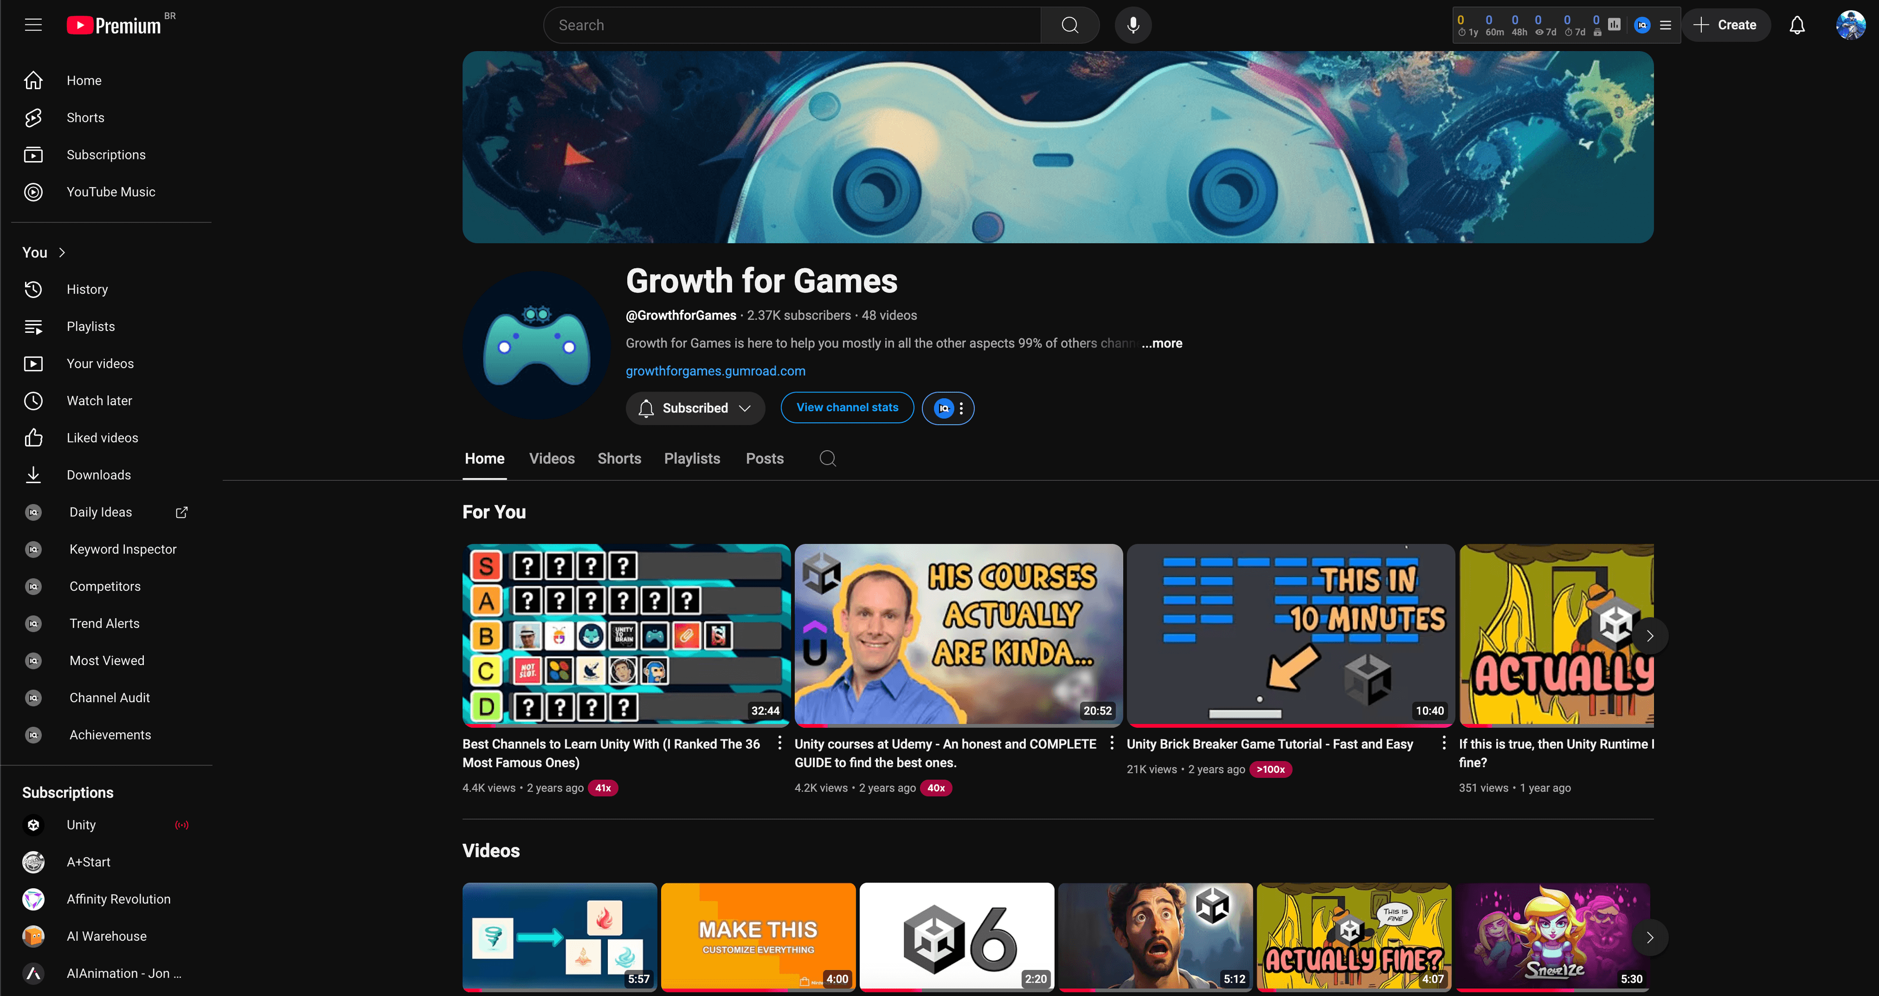
Task: Switch to the Posts tab
Action: click(x=764, y=458)
